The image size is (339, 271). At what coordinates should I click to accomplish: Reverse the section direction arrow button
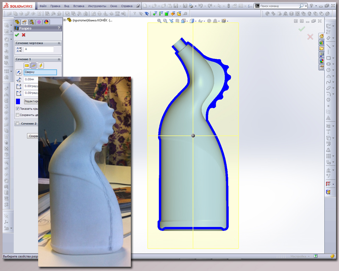point(19,72)
